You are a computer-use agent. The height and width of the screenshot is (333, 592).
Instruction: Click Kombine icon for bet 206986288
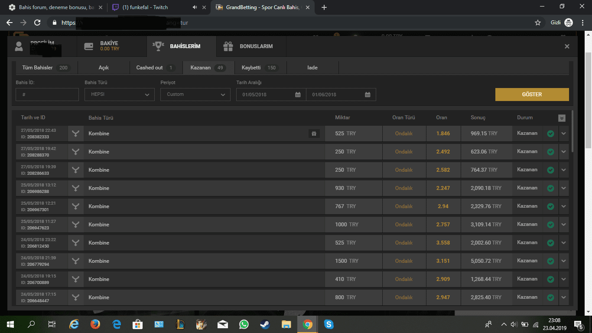coord(76,188)
